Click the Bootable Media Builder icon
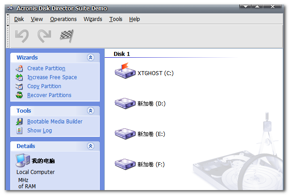 [19, 122]
